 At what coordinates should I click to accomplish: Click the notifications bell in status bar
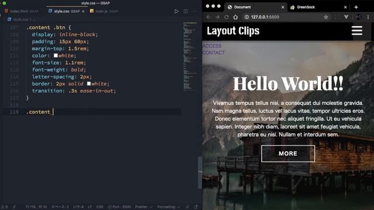coord(196,207)
